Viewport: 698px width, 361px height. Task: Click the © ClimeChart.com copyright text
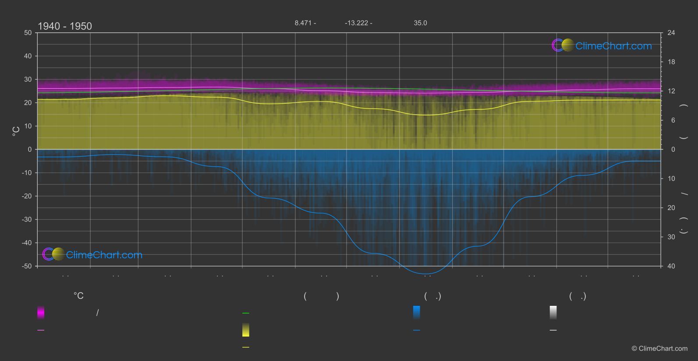pyautogui.click(x=659, y=349)
